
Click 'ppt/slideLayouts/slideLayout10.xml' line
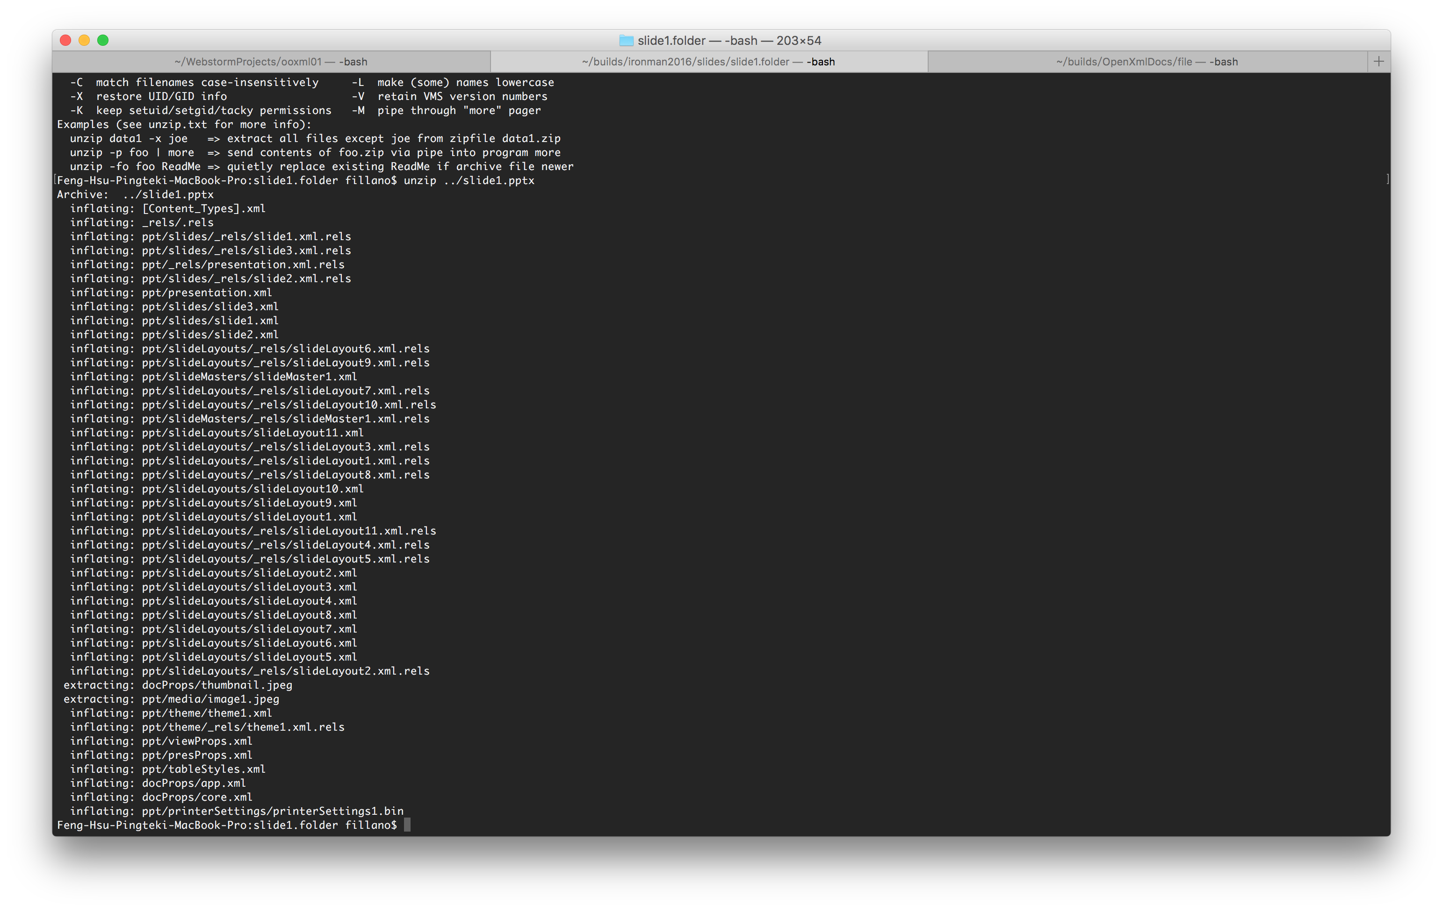[x=217, y=489]
